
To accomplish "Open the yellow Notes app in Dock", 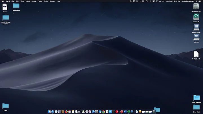I will (73, 112).
